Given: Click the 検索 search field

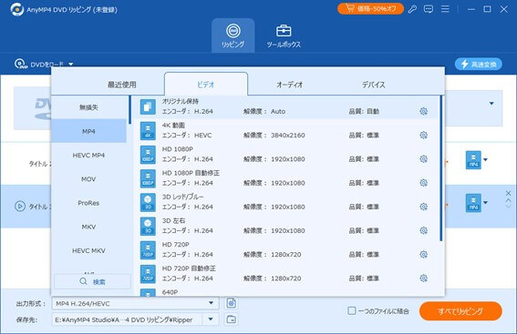Looking at the screenshot, I should 92,282.
